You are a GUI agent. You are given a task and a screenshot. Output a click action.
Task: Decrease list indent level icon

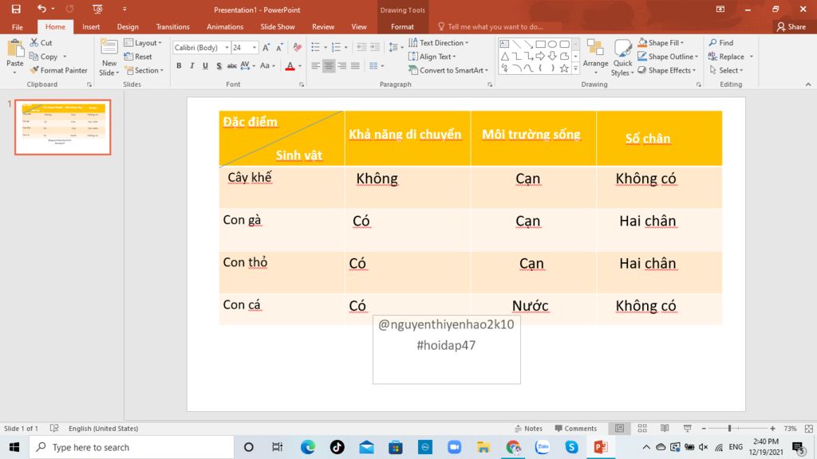(361, 47)
